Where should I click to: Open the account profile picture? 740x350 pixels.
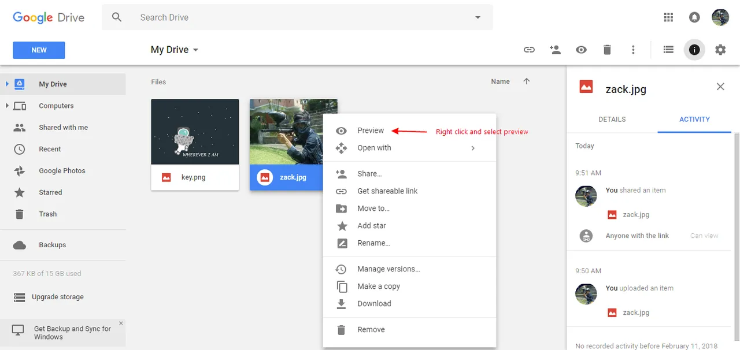coord(720,17)
